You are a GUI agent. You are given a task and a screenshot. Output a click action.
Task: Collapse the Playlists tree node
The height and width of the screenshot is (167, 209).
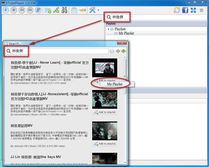point(108,29)
